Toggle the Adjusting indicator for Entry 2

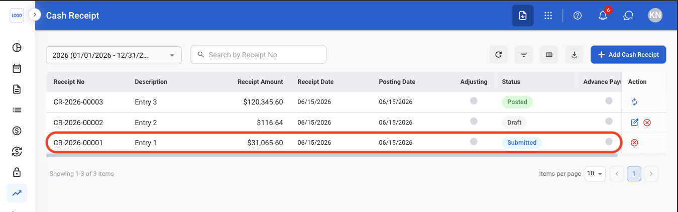474,121
